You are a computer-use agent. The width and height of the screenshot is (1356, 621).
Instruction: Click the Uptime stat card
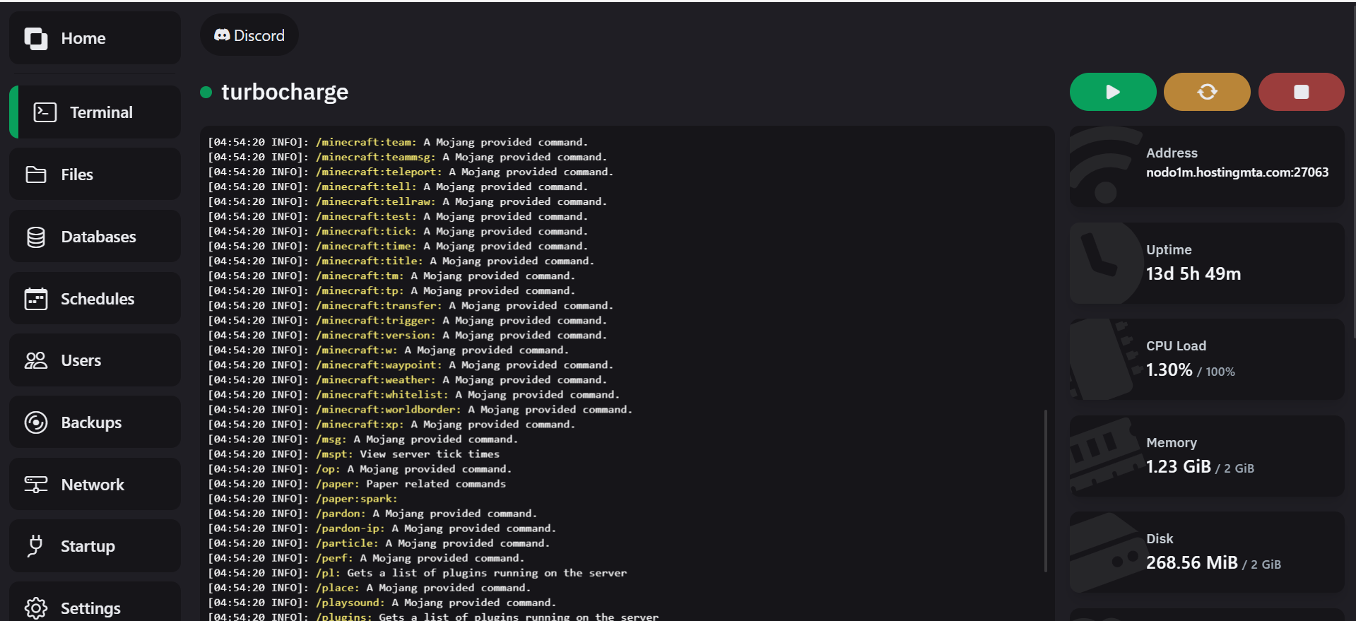[1206, 263]
